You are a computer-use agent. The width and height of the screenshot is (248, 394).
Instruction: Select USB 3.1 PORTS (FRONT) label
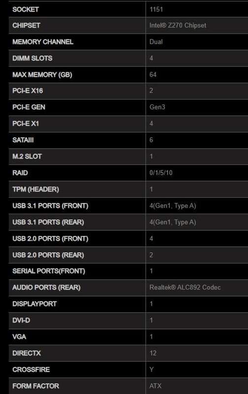tap(50, 206)
